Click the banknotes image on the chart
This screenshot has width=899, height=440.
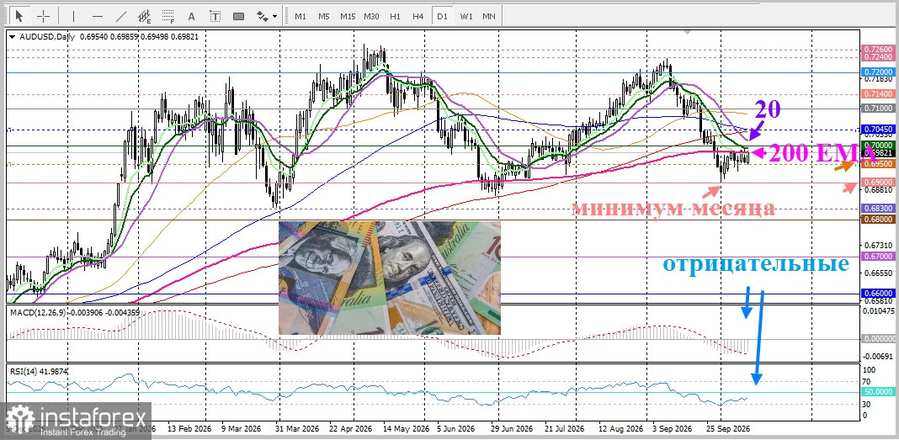[389, 278]
